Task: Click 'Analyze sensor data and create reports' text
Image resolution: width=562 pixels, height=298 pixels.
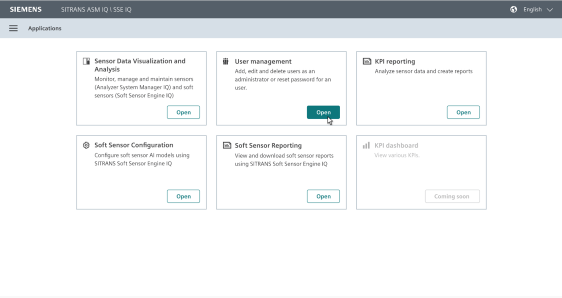Action: 424,71
